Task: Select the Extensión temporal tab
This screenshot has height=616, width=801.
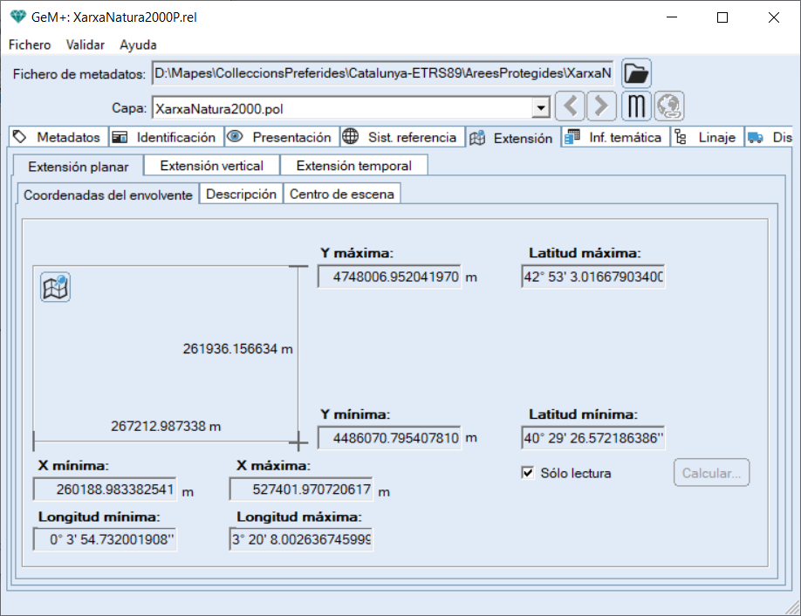Action: pos(353,166)
